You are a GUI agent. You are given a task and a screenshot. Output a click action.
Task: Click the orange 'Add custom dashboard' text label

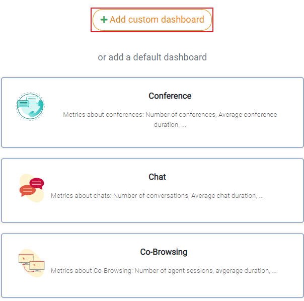157,20
